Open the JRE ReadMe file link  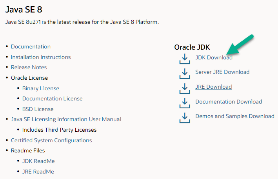coord(38,172)
